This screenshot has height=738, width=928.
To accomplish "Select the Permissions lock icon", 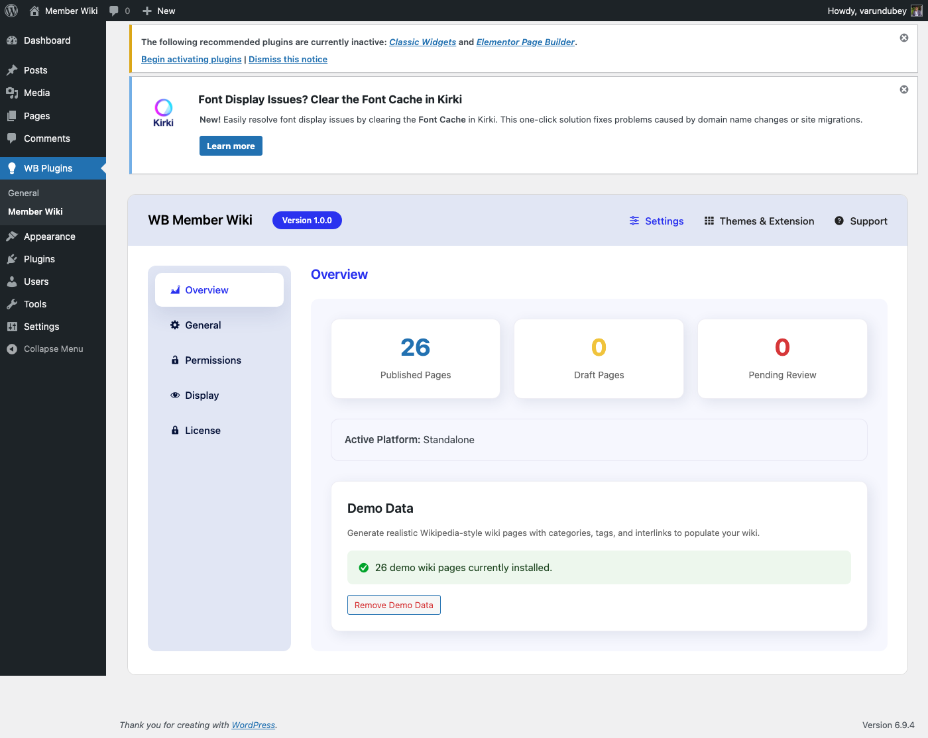I will click(x=175, y=360).
